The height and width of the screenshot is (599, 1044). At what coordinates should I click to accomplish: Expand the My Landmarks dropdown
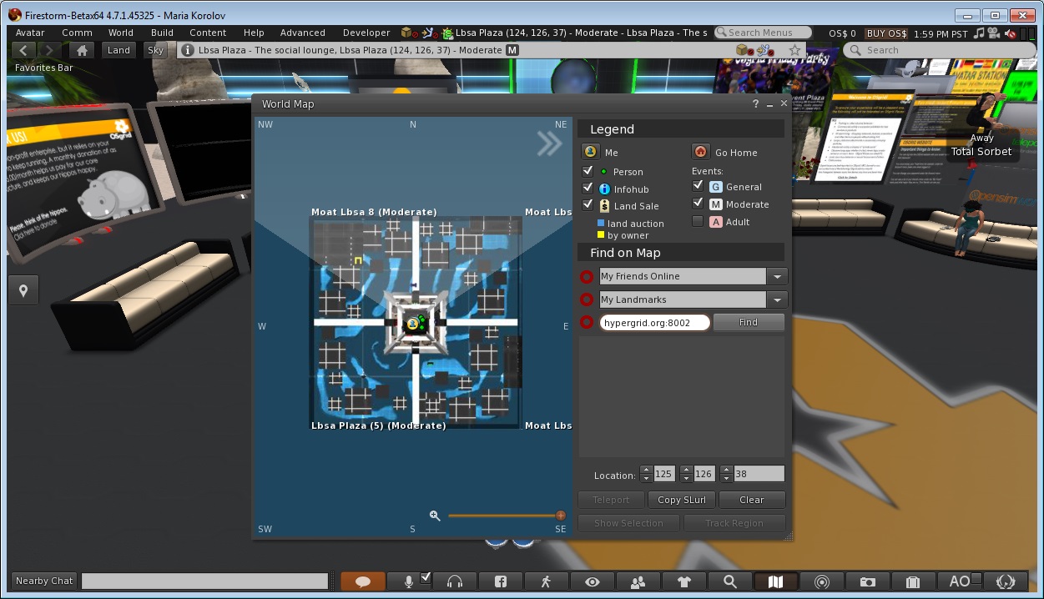(x=777, y=299)
